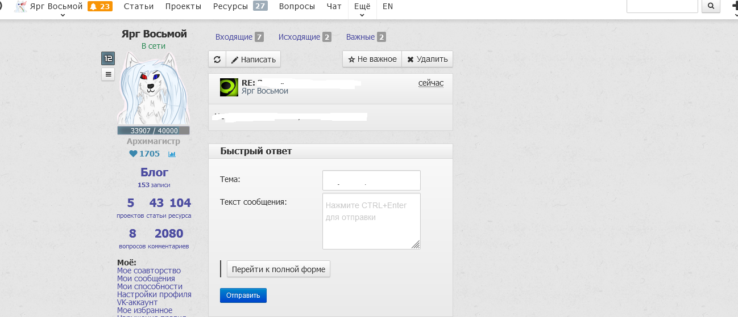The height and width of the screenshot is (317, 738).
Task: Click the Написать button
Action: 253,59
